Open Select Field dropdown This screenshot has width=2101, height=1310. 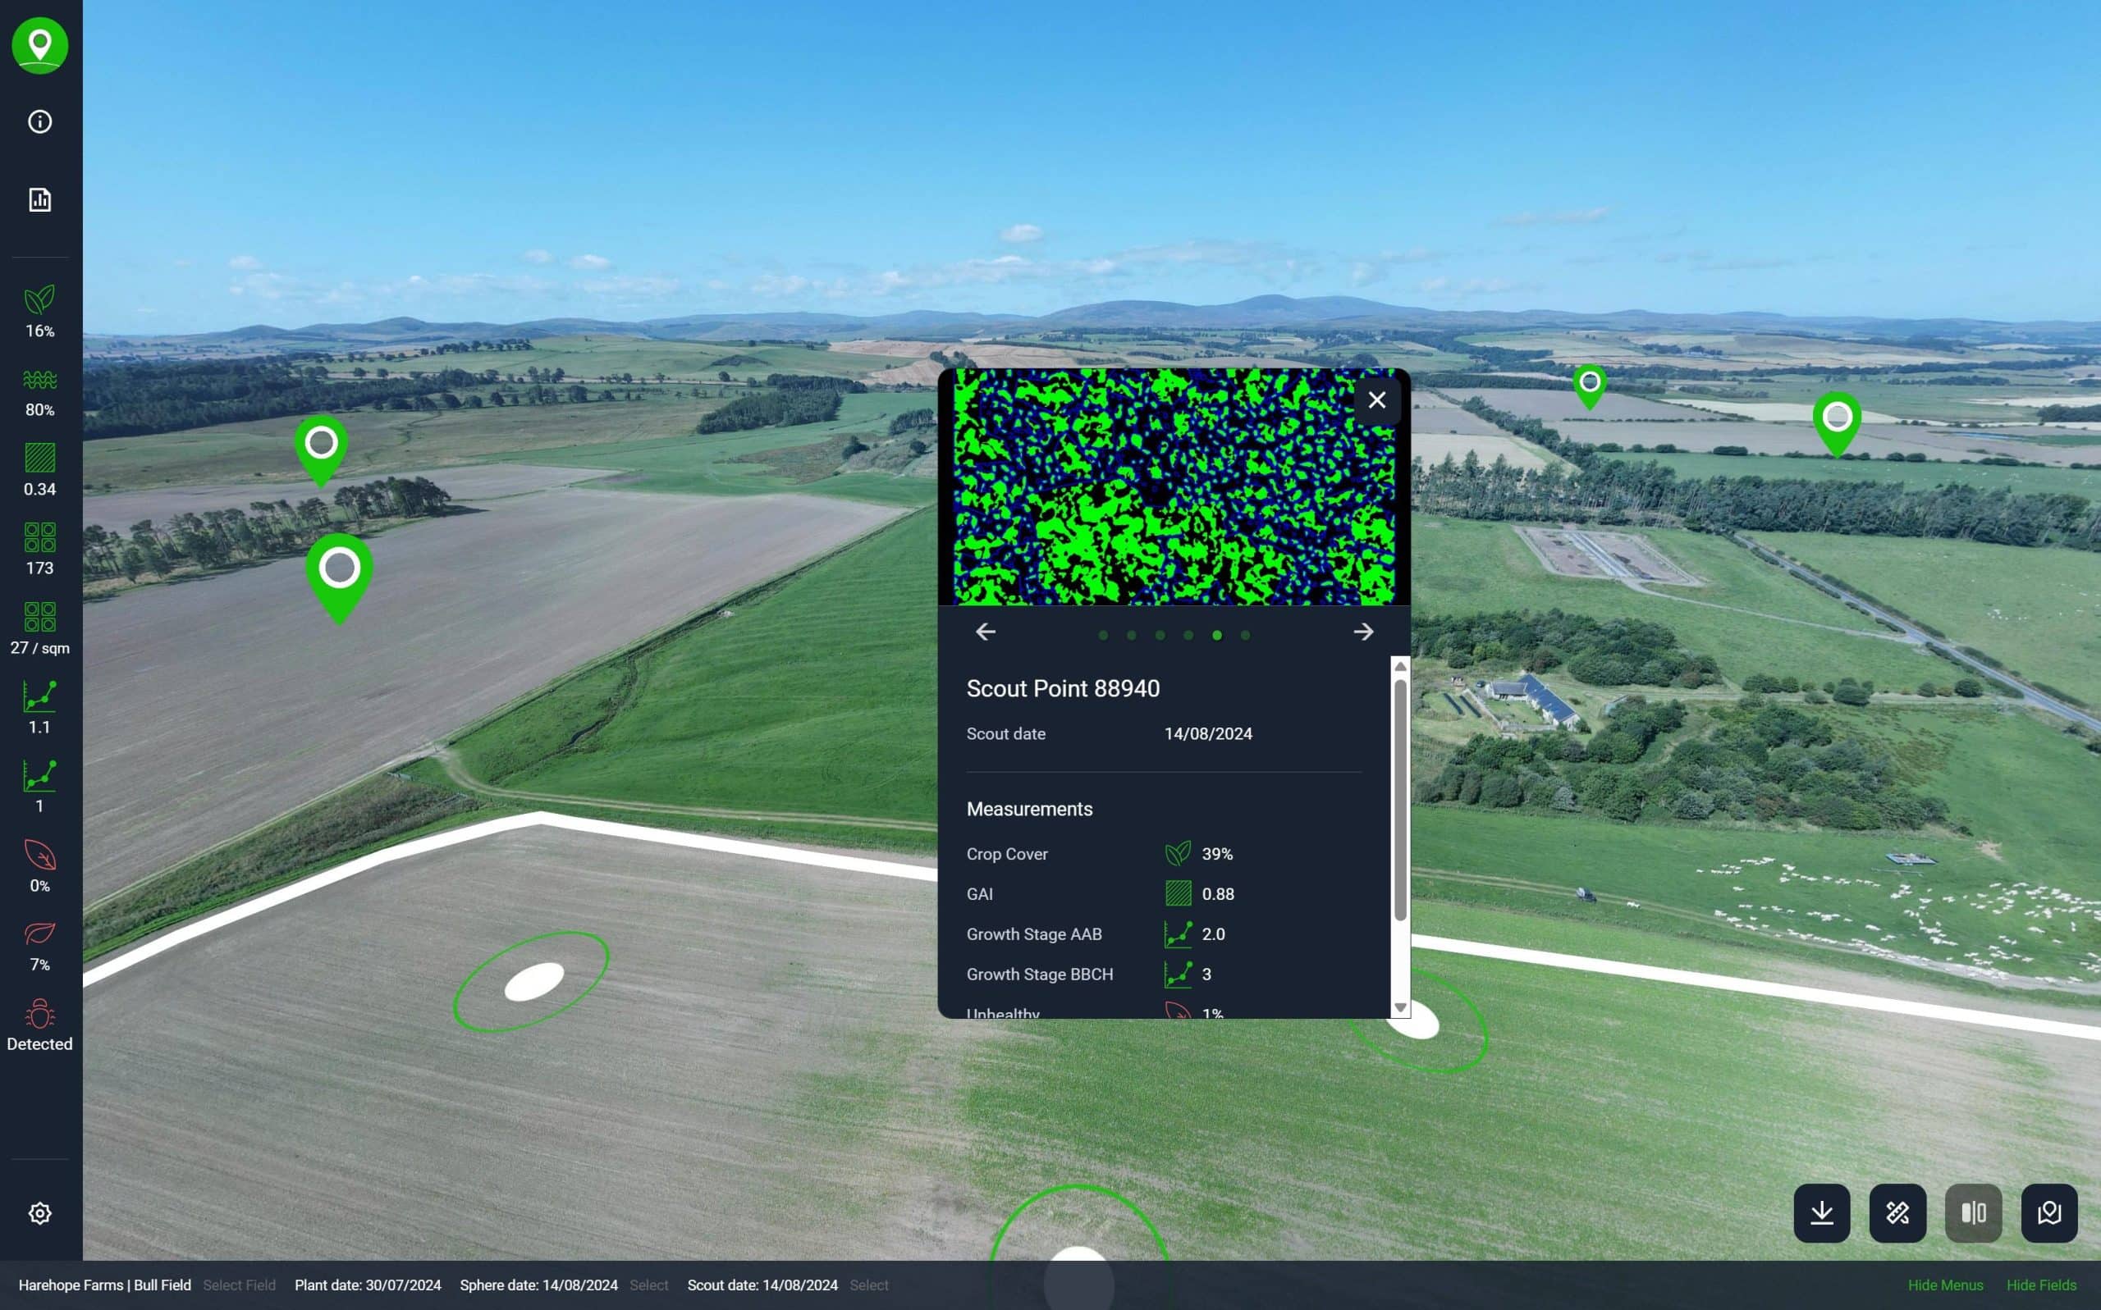pos(238,1285)
